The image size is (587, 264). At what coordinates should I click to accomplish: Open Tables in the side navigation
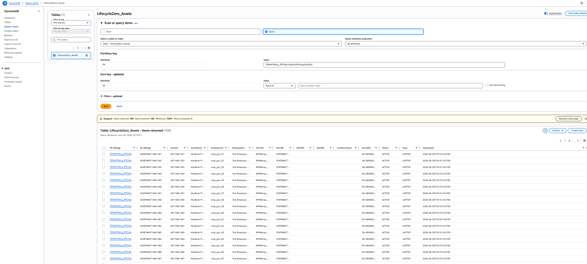[x=7, y=22]
